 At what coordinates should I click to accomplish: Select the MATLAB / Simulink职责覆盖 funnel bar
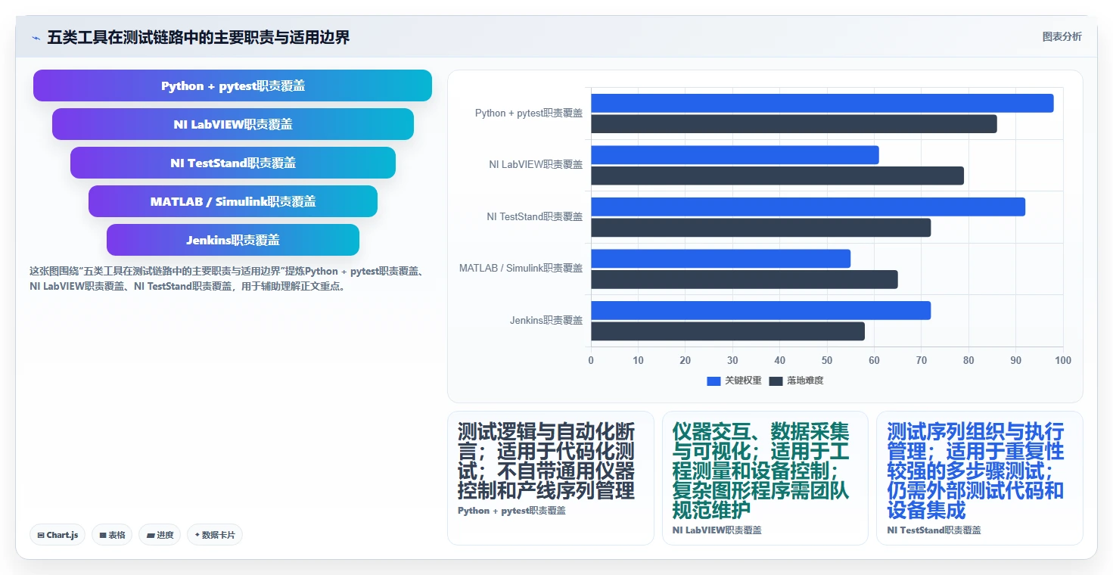232,201
